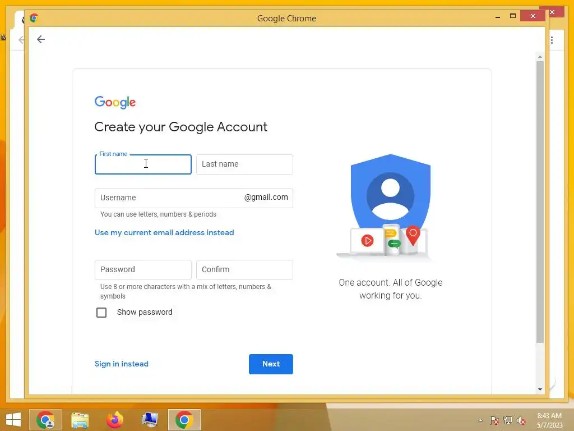Open the Windows Start menu
Image resolution: width=574 pixels, height=431 pixels.
pos(13,420)
